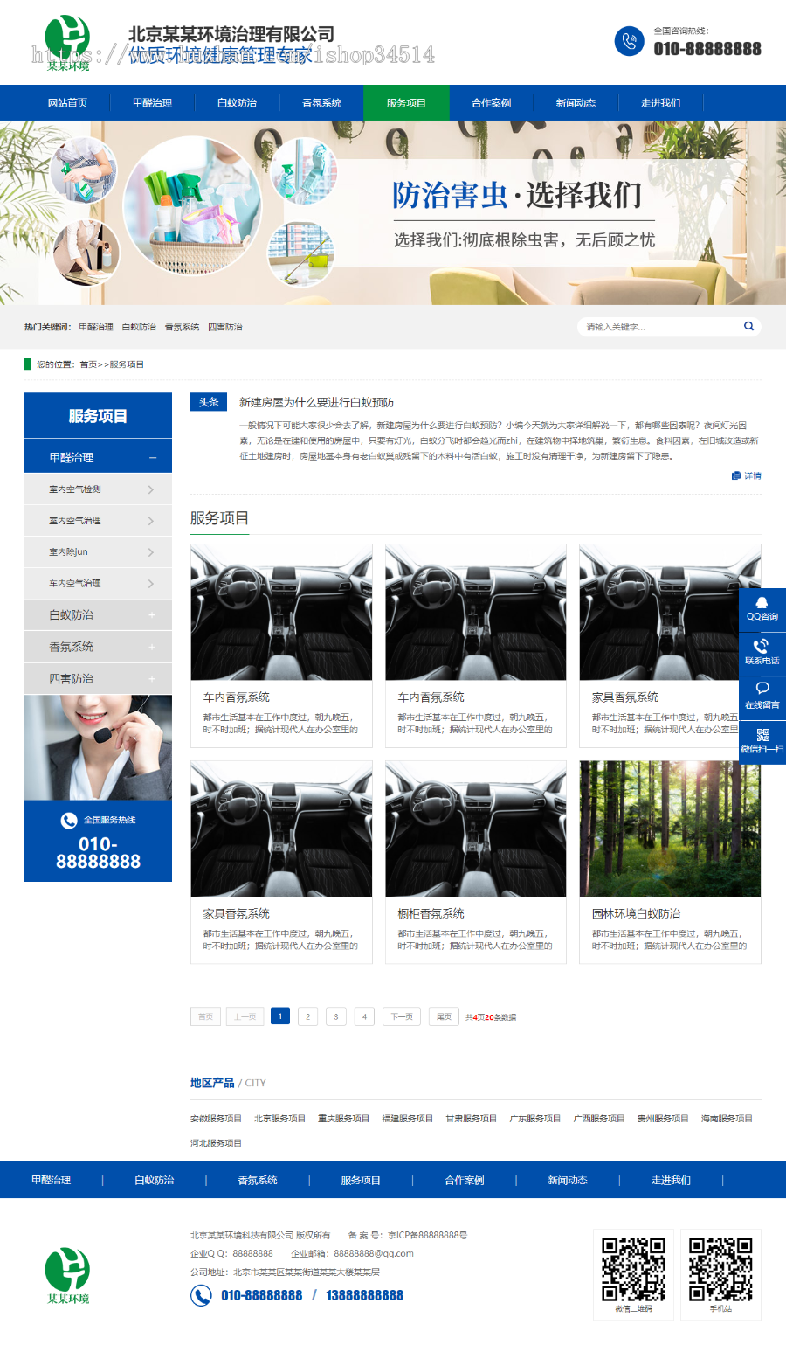Click the 防治害虫 hero banner
This screenshot has width=786, height=1352.
[393, 212]
